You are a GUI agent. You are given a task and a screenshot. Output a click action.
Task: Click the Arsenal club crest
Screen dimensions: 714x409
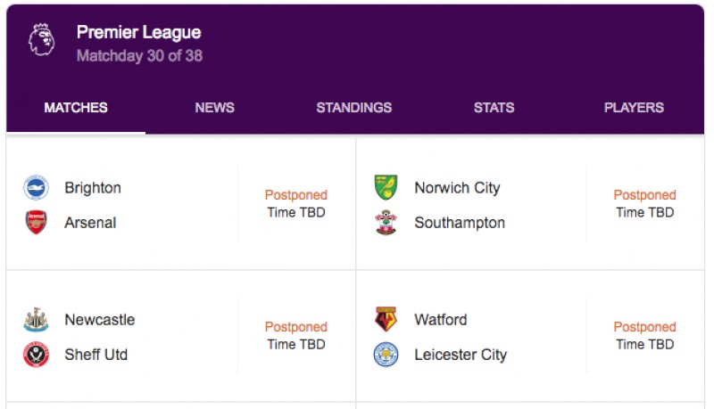coord(36,222)
